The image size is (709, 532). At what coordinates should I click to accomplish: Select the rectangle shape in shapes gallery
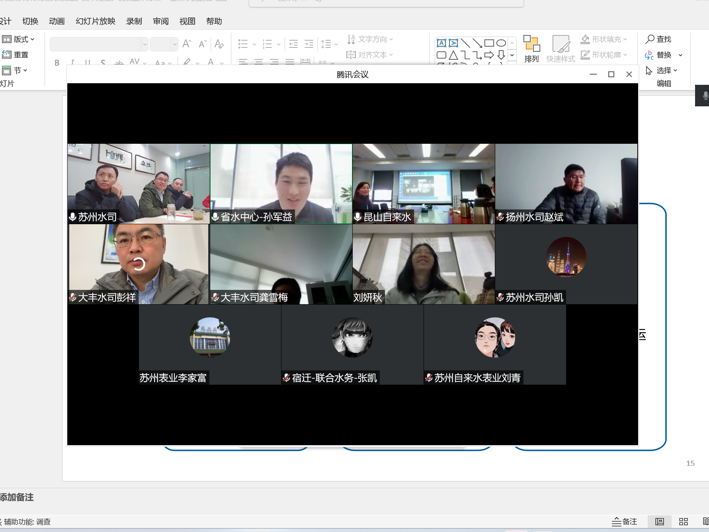[489, 43]
